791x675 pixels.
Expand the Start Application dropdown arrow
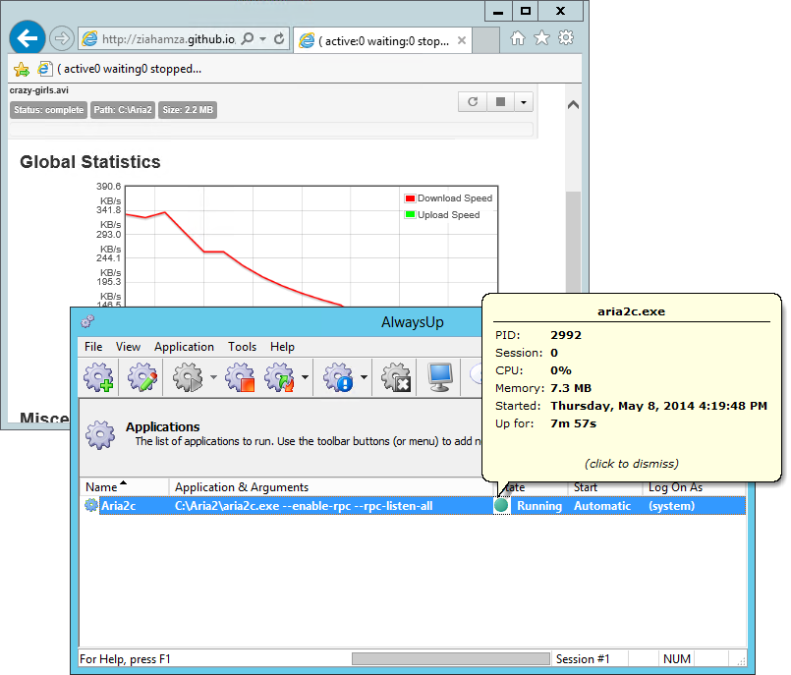click(x=213, y=377)
